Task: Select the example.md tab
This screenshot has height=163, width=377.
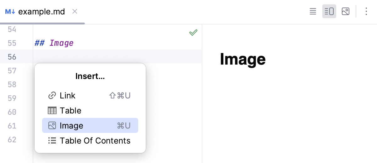Action: point(41,12)
